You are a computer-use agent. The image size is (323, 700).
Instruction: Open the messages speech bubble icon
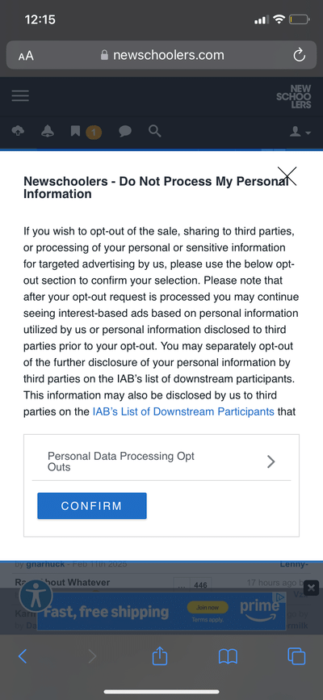click(125, 131)
